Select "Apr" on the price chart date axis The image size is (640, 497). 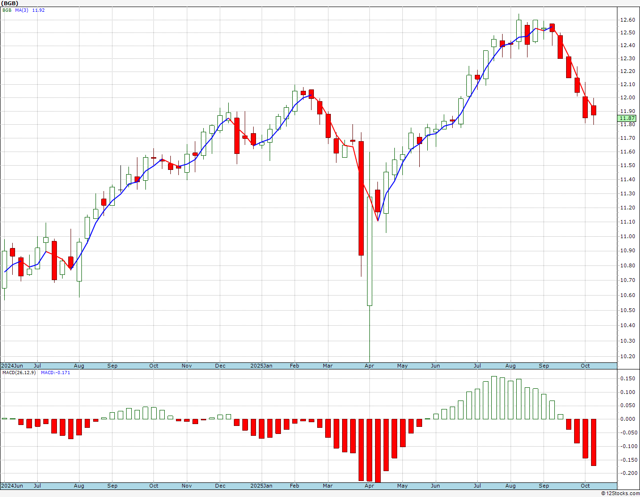[x=369, y=366]
